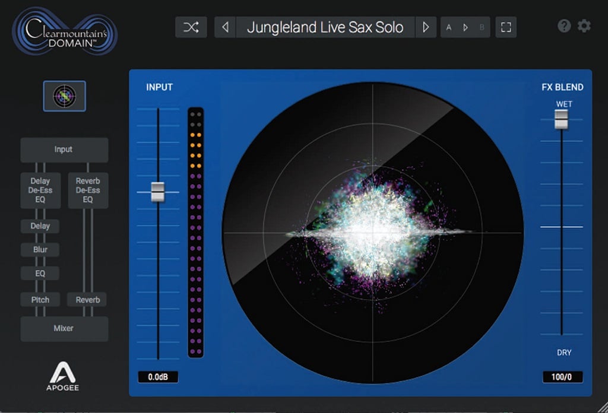The width and height of the screenshot is (608, 413).
Task: Click the Input fader handle
Action: [x=157, y=192]
